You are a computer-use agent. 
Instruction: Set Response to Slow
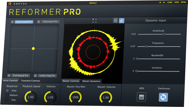[14, 91]
